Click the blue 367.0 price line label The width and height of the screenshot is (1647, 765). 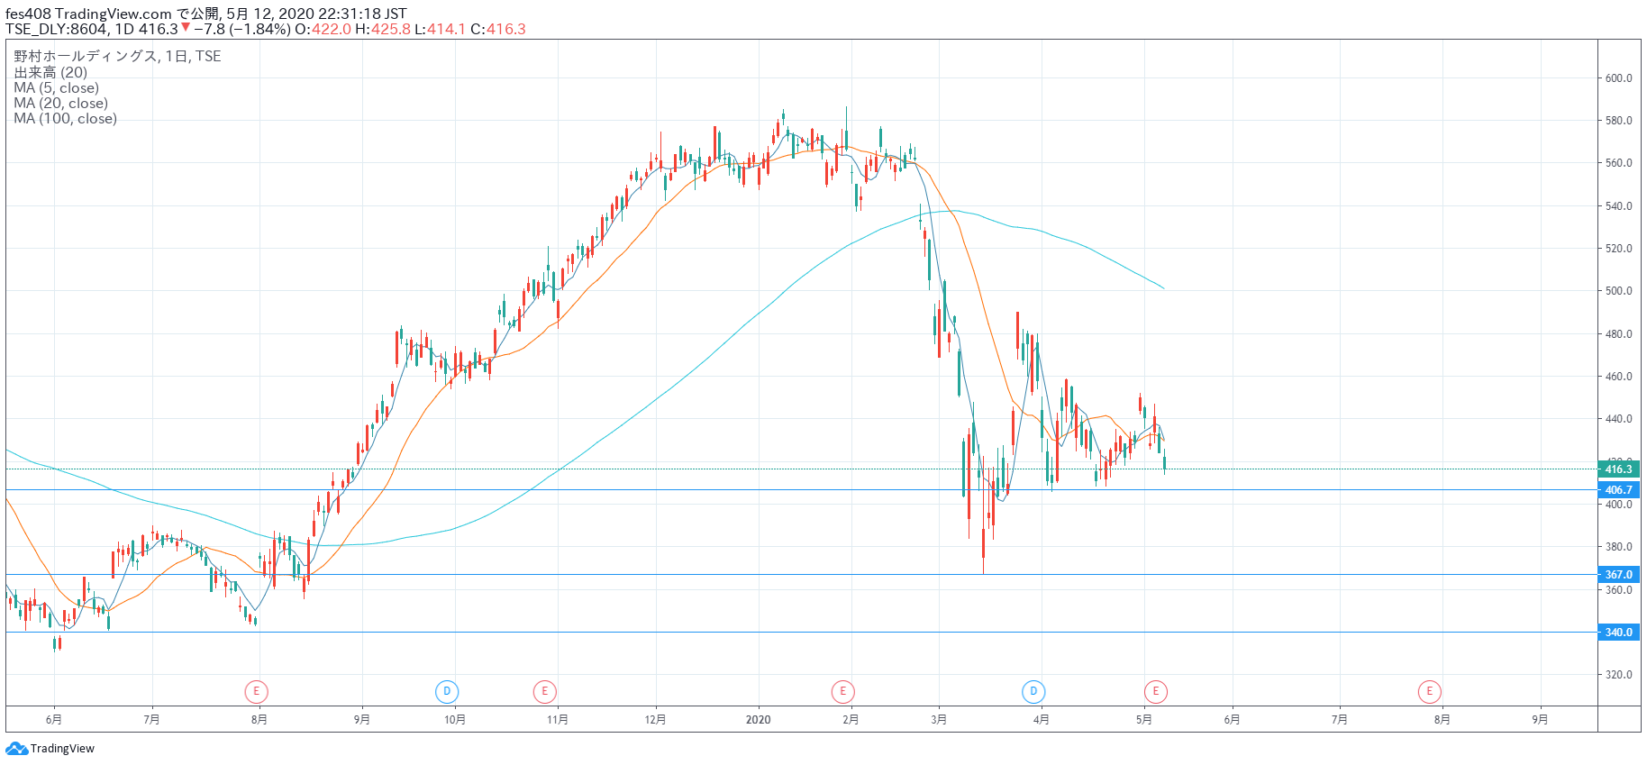[1618, 575]
